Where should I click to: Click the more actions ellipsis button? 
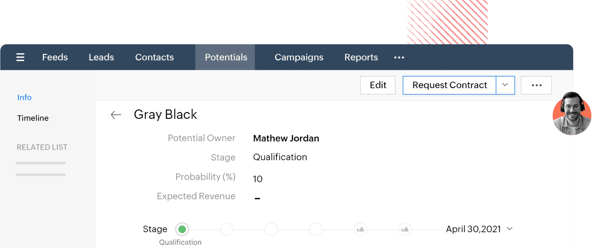pos(536,85)
